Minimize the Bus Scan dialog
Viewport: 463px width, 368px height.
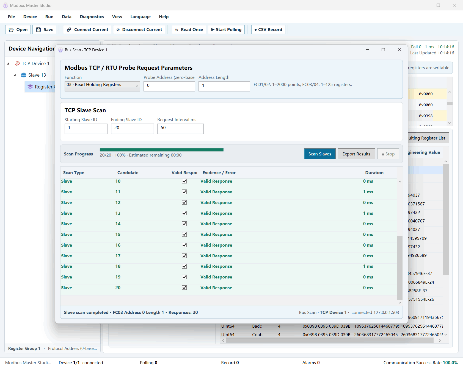click(x=367, y=50)
